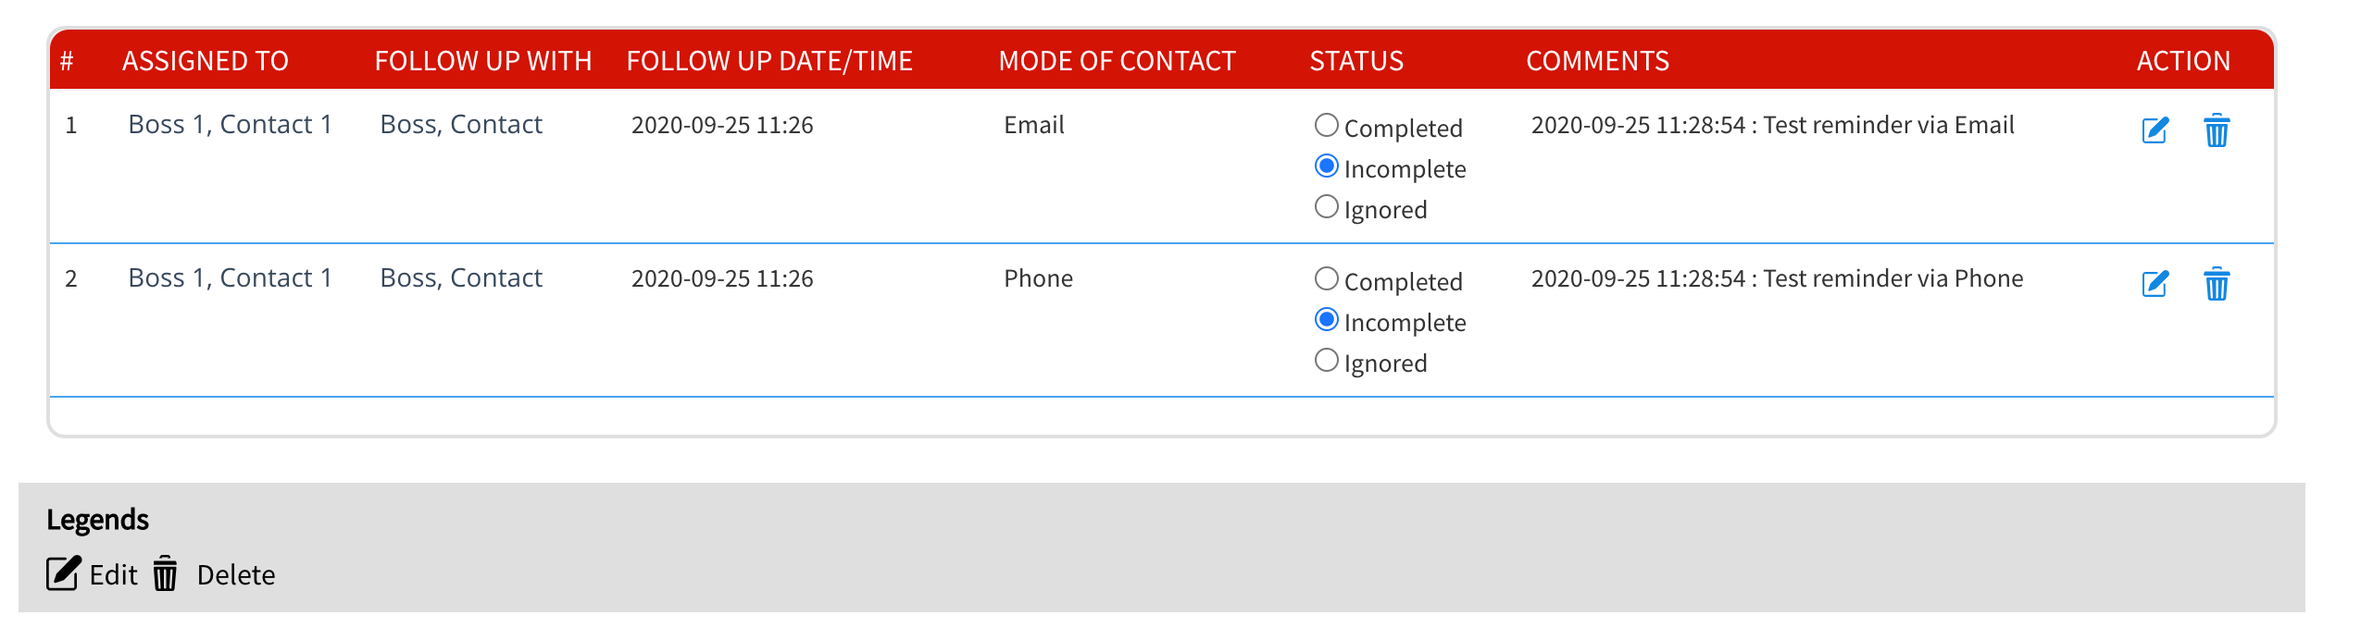This screenshot has width=2361, height=640.
Task: Set the Phone reminder status to Ignored
Action: (1327, 361)
